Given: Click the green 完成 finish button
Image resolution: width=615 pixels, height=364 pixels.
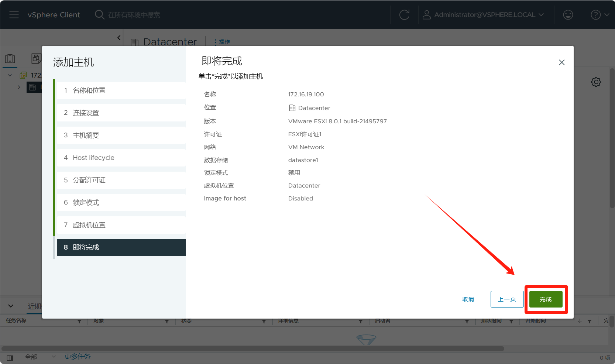Looking at the screenshot, I should (546, 299).
